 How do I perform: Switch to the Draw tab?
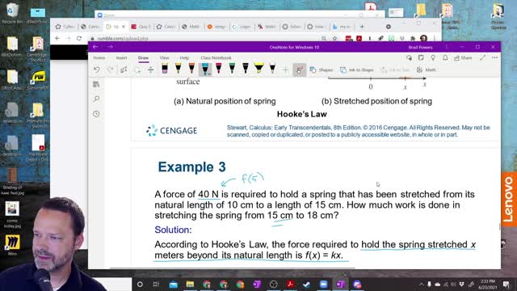[x=143, y=57]
